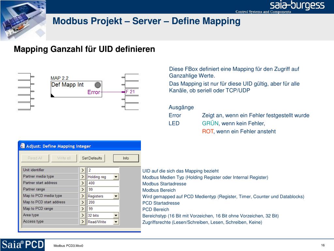Click arrow button beside Map to PCD range

(83, 209)
